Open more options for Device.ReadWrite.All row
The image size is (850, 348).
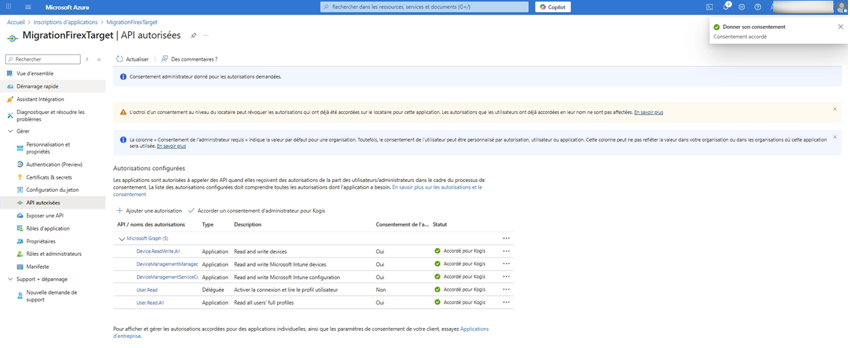[506, 251]
